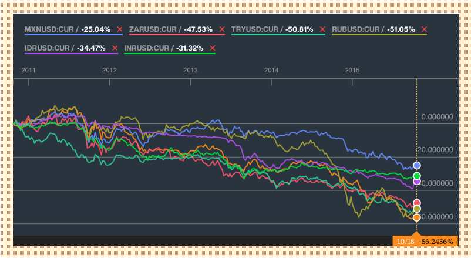
Task: Click the 2015 label on the timeline
Action: (x=352, y=70)
